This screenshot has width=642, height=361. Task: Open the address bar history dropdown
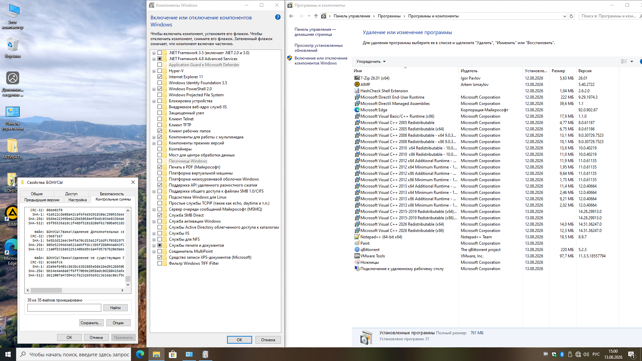point(564,16)
